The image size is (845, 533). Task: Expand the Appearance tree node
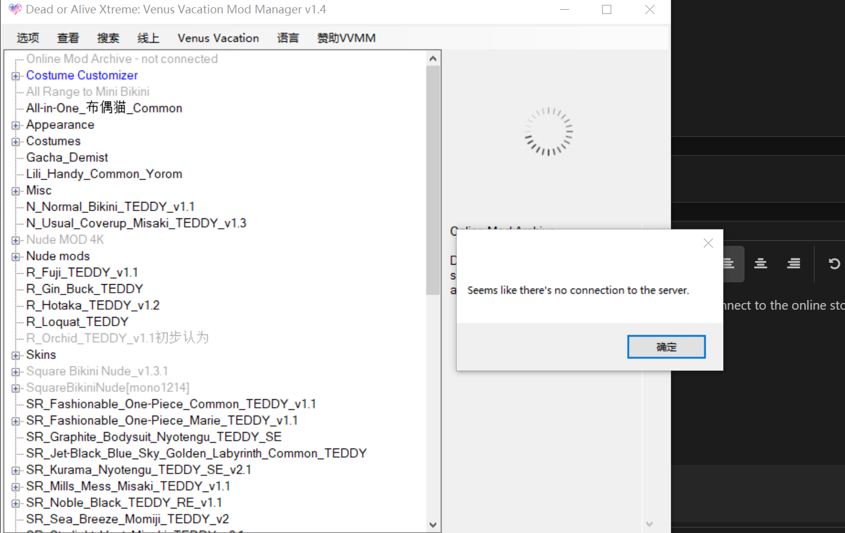(x=16, y=125)
